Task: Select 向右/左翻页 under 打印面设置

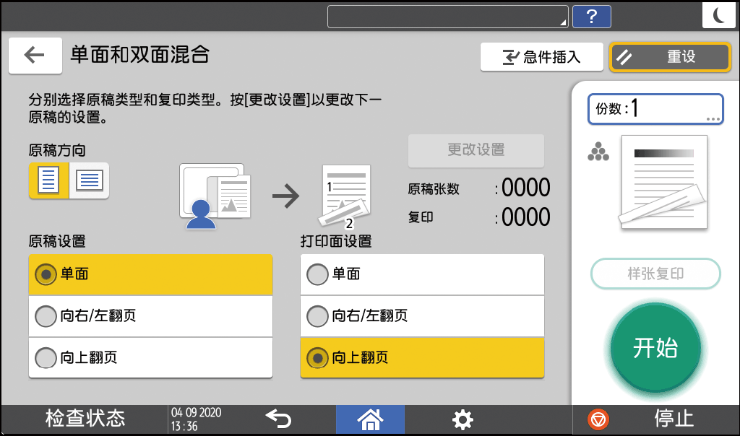Action: pos(421,315)
